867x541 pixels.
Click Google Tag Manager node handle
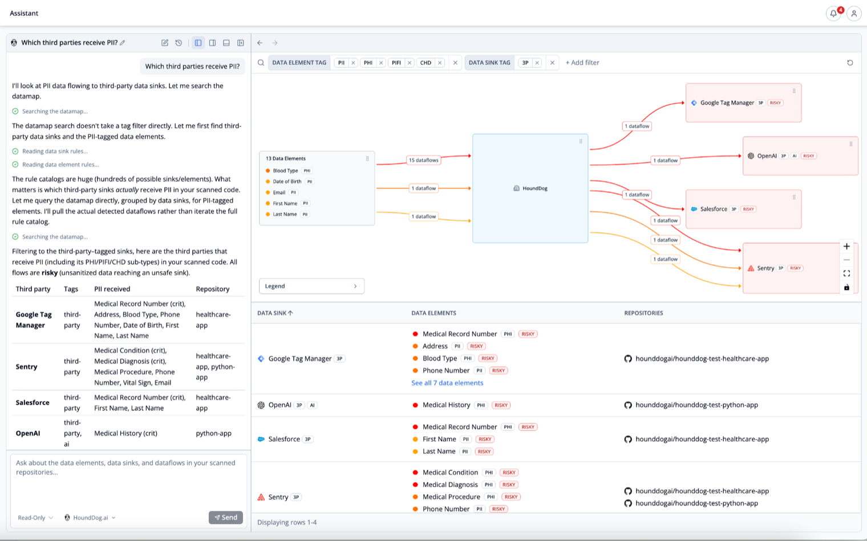pyautogui.click(x=794, y=91)
